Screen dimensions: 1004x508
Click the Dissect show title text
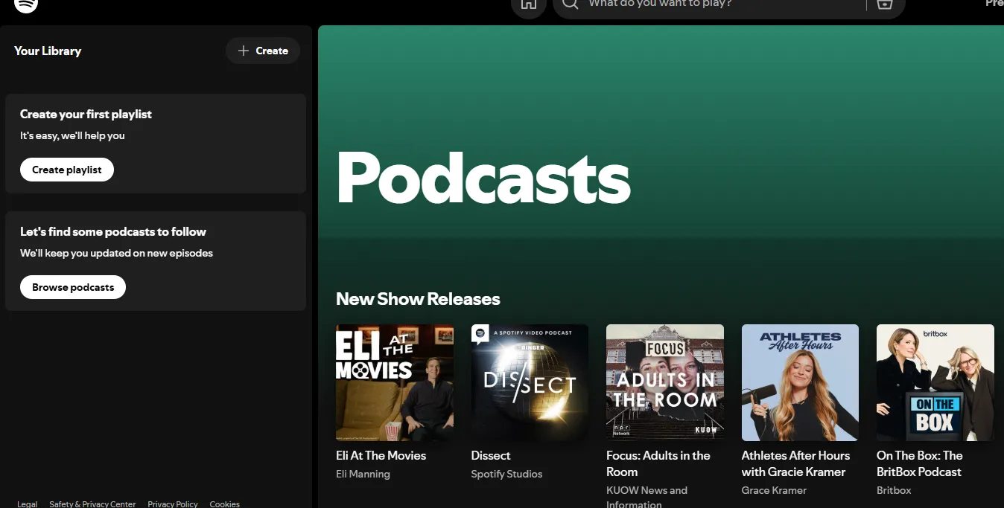point(491,455)
